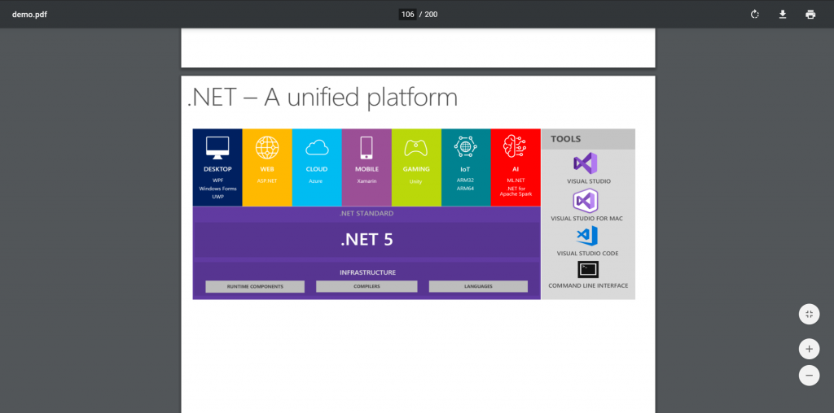This screenshot has height=413, width=834.
Task: Zoom in with the plus button
Action: pos(809,349)
